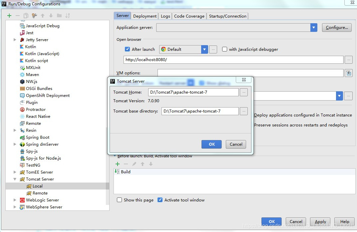Click VM options input field
Screen dimensions: 357x232
[x=250, y=73]
